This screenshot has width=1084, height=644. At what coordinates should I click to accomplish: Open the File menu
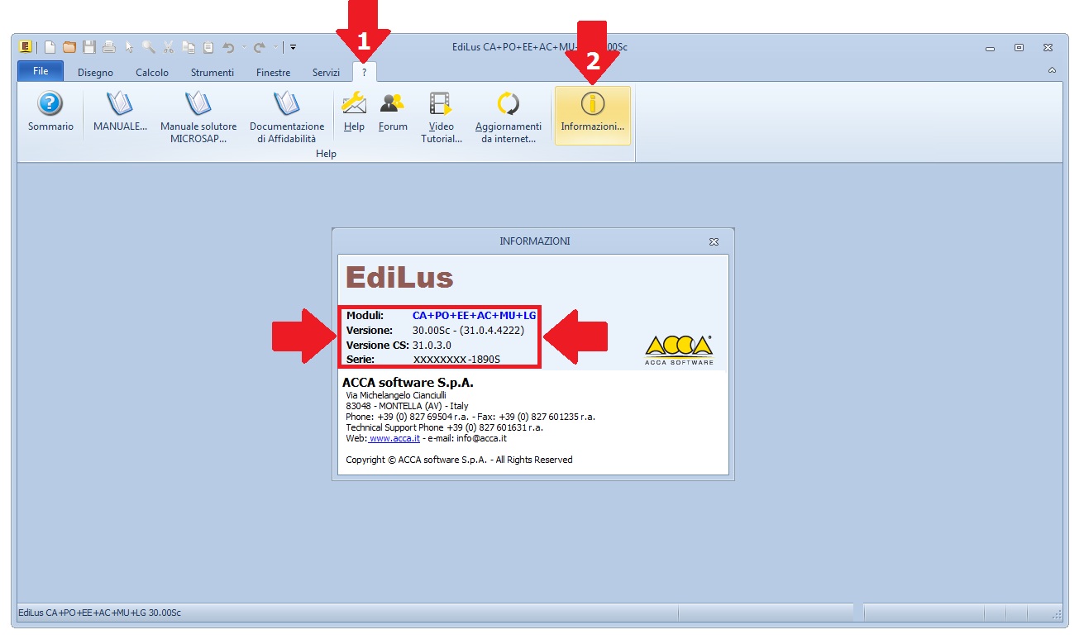coord(41,71)
